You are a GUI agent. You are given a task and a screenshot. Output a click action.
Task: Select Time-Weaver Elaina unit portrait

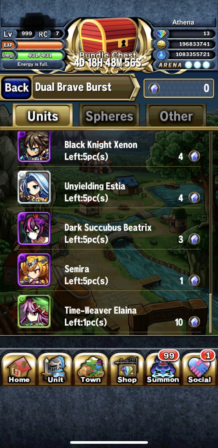[34, 311]
